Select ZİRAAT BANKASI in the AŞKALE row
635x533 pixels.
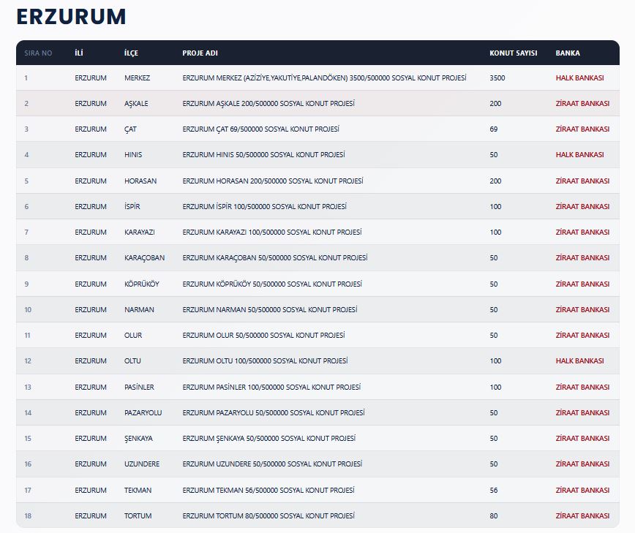point(582,104)
